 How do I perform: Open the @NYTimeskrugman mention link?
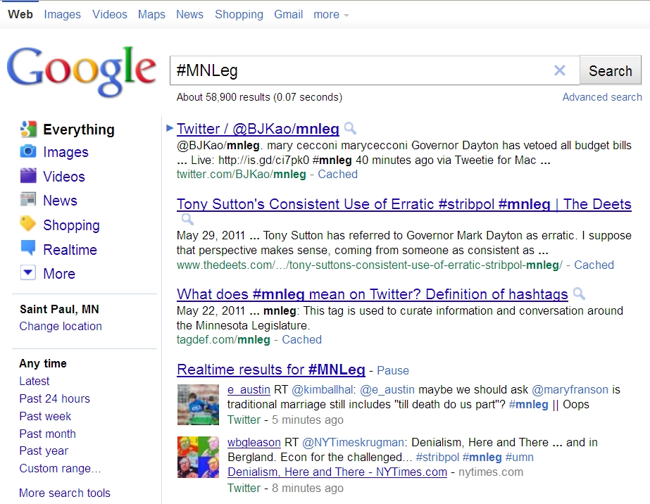[x=354, y=442]
